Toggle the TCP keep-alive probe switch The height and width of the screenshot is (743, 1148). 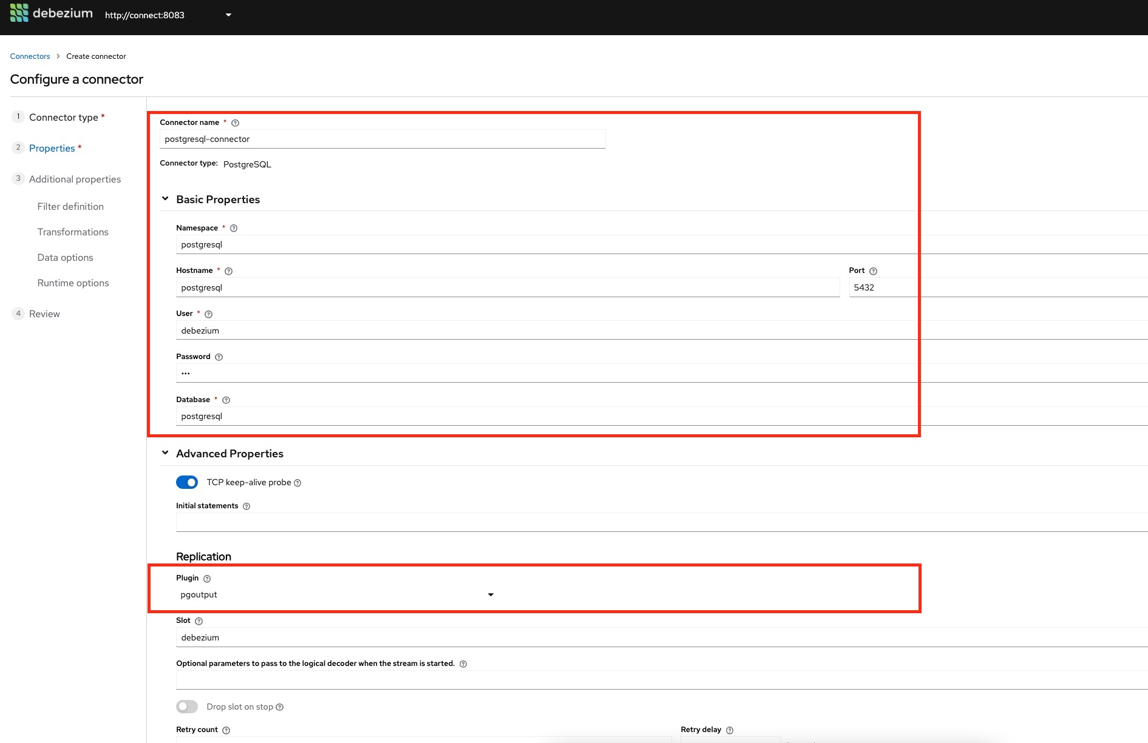187,482
